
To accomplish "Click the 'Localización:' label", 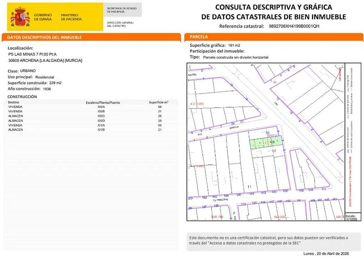I will pos(20,48).
